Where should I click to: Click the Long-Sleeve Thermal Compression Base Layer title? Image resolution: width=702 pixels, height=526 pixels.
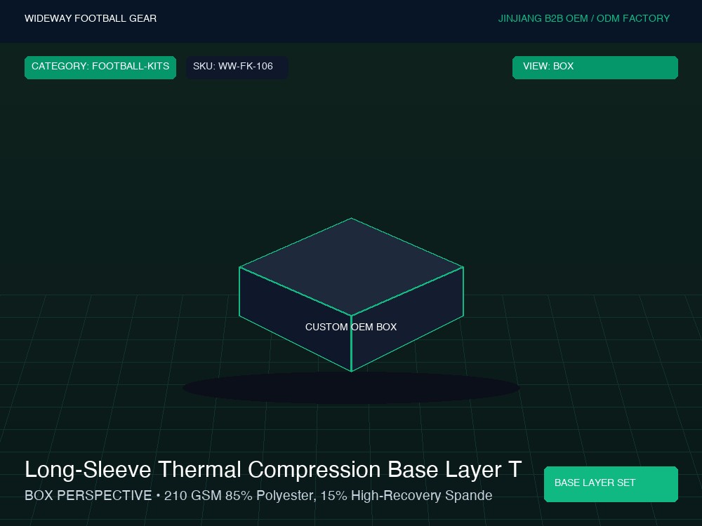273,470
